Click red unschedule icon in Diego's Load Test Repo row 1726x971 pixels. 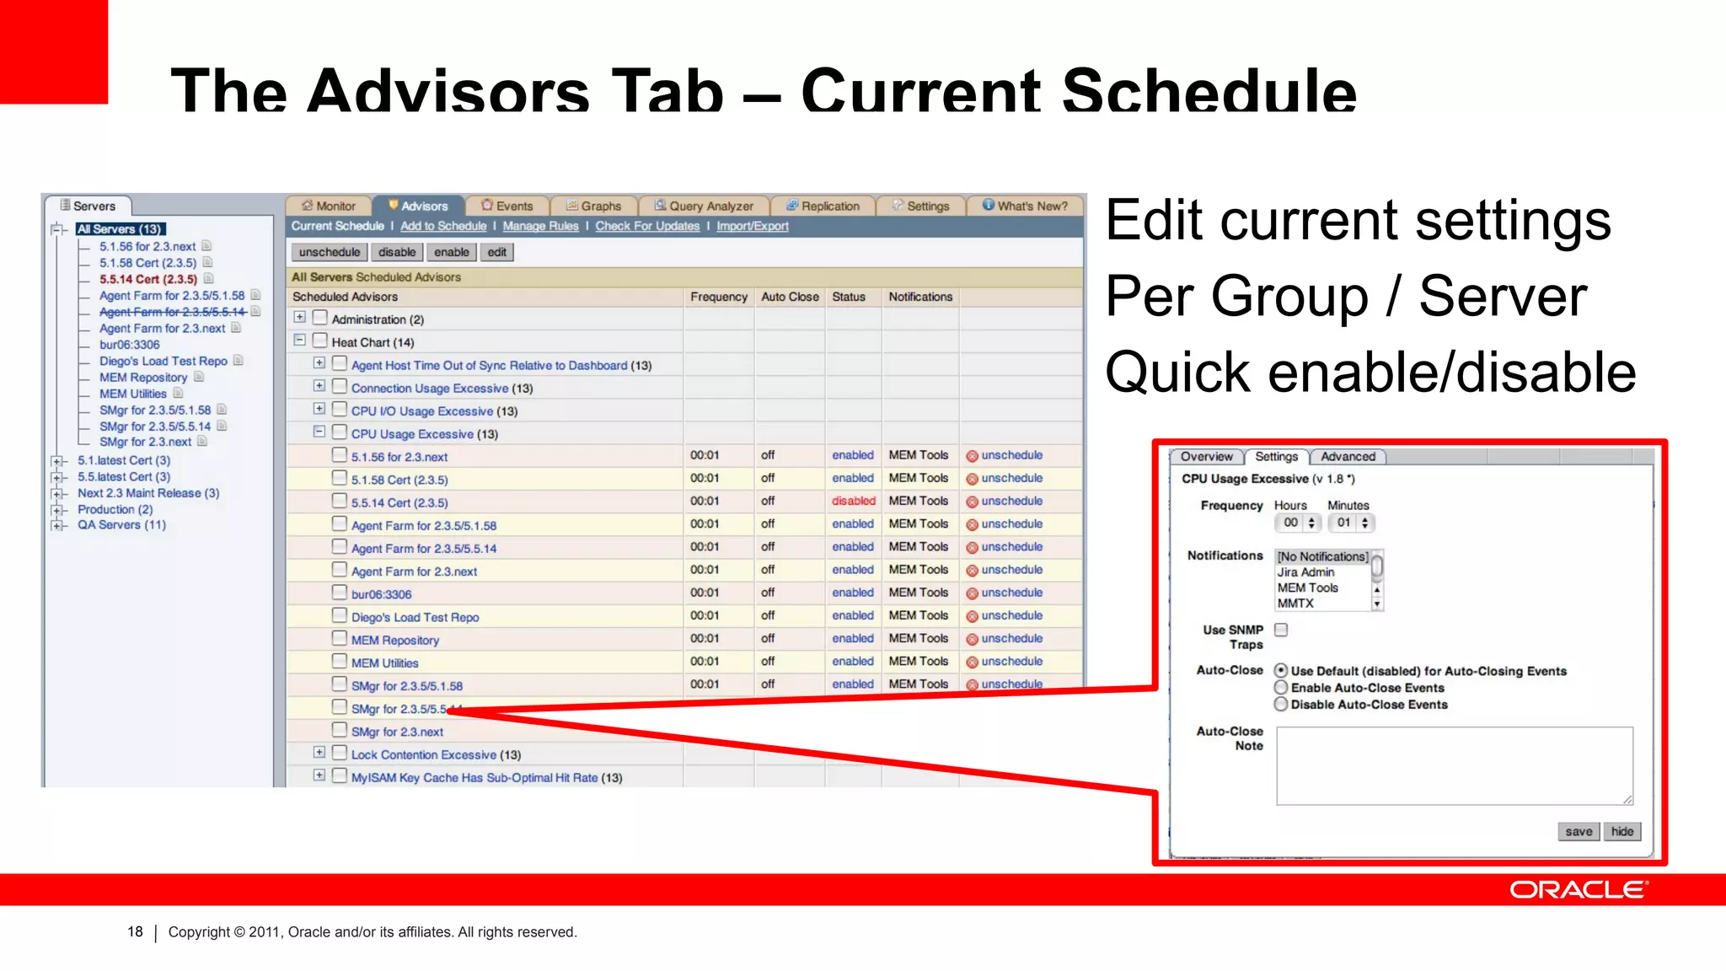click(x=972, y=616)
